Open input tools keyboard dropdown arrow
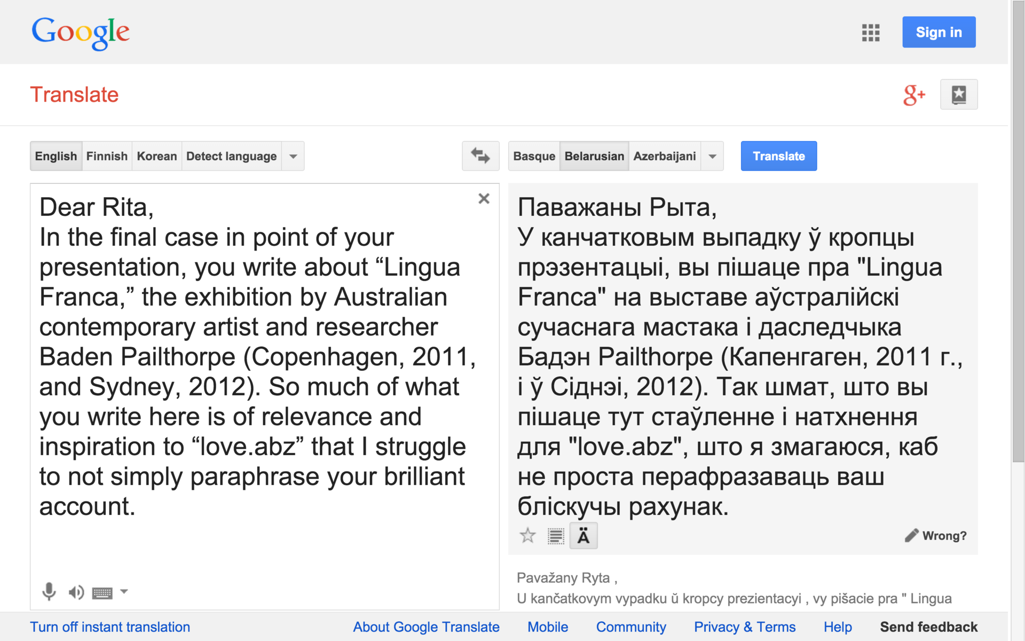Viewport: 1025px width, 641px height. tap(124, 591)
